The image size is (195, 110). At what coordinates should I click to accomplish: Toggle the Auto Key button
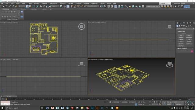click(169, 102)
